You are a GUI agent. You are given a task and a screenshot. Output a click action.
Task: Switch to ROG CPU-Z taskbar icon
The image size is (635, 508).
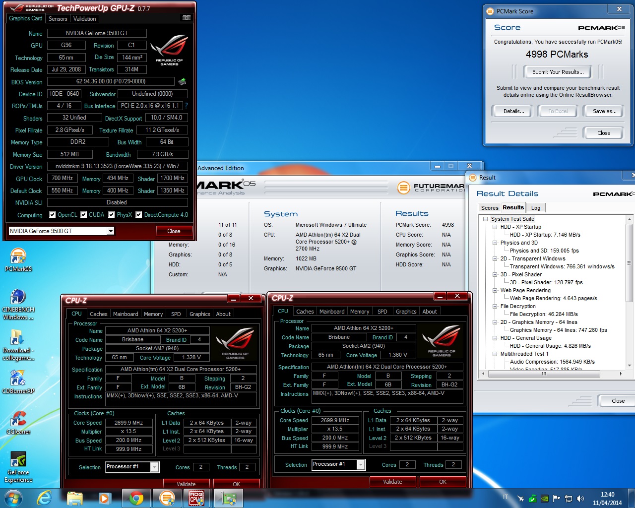point(197,498)
